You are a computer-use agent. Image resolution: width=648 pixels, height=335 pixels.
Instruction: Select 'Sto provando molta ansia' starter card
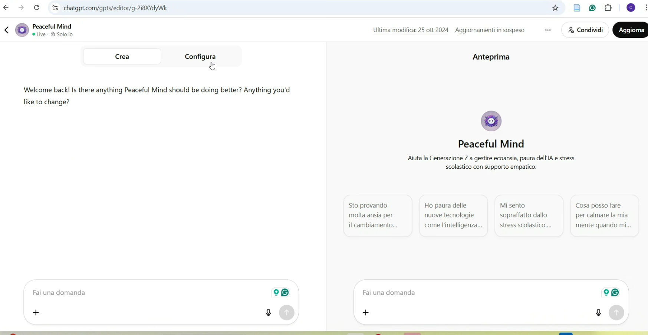point(378,216)
